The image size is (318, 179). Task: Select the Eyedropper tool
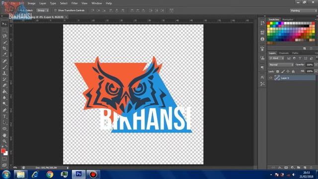coord(4,55)
